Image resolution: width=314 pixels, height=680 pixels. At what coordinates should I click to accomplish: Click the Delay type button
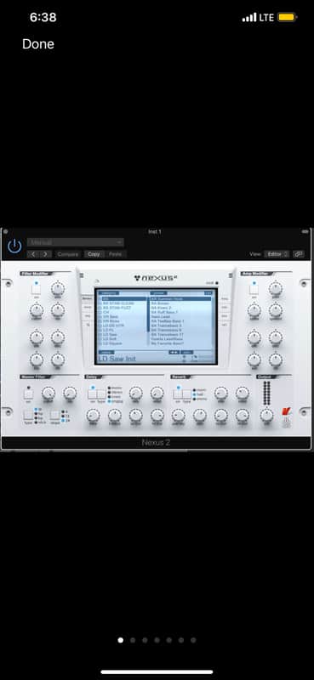(x=100, y=394)
